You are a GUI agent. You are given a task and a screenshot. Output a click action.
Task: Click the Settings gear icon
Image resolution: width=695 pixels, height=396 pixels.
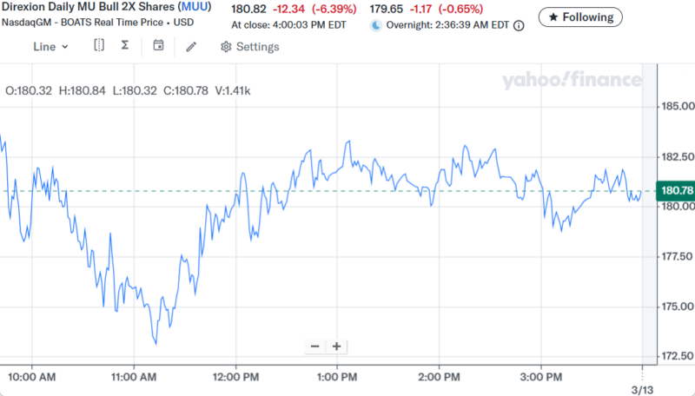[x=226, y=47]
